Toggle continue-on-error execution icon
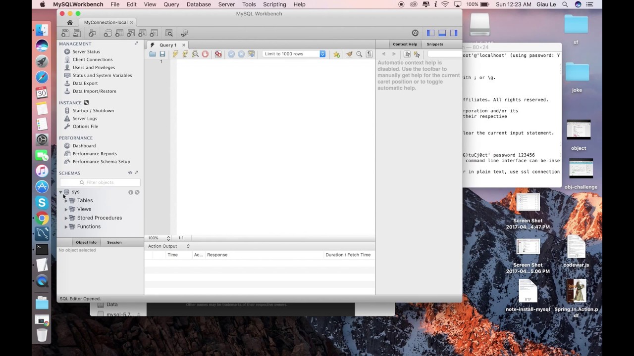The height and width of the screenshot is (356, 634). click(x=218, y=54)
